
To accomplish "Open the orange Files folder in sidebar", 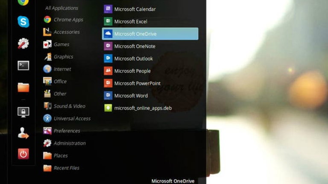I will point(23,87).
